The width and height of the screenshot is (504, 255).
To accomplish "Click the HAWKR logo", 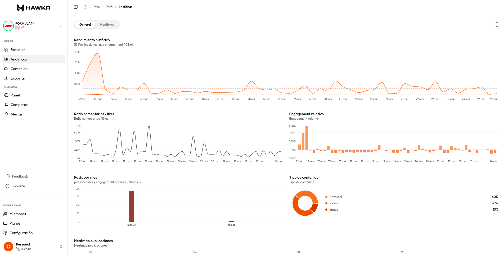I will (33, 8).
